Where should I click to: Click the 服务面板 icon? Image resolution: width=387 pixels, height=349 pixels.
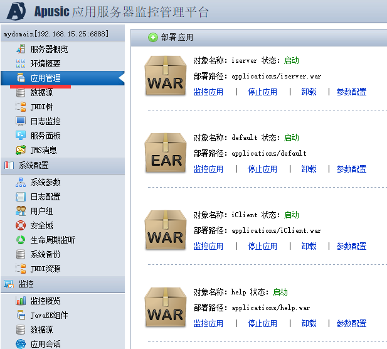(x=21, y=136)
